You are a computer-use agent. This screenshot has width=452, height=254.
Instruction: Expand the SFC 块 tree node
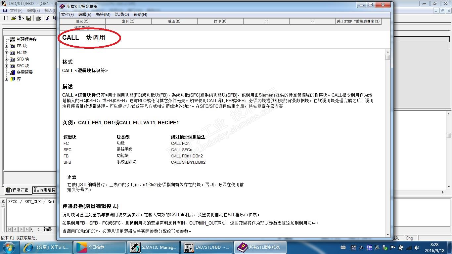pyautogui.click(x=6, y=66)
